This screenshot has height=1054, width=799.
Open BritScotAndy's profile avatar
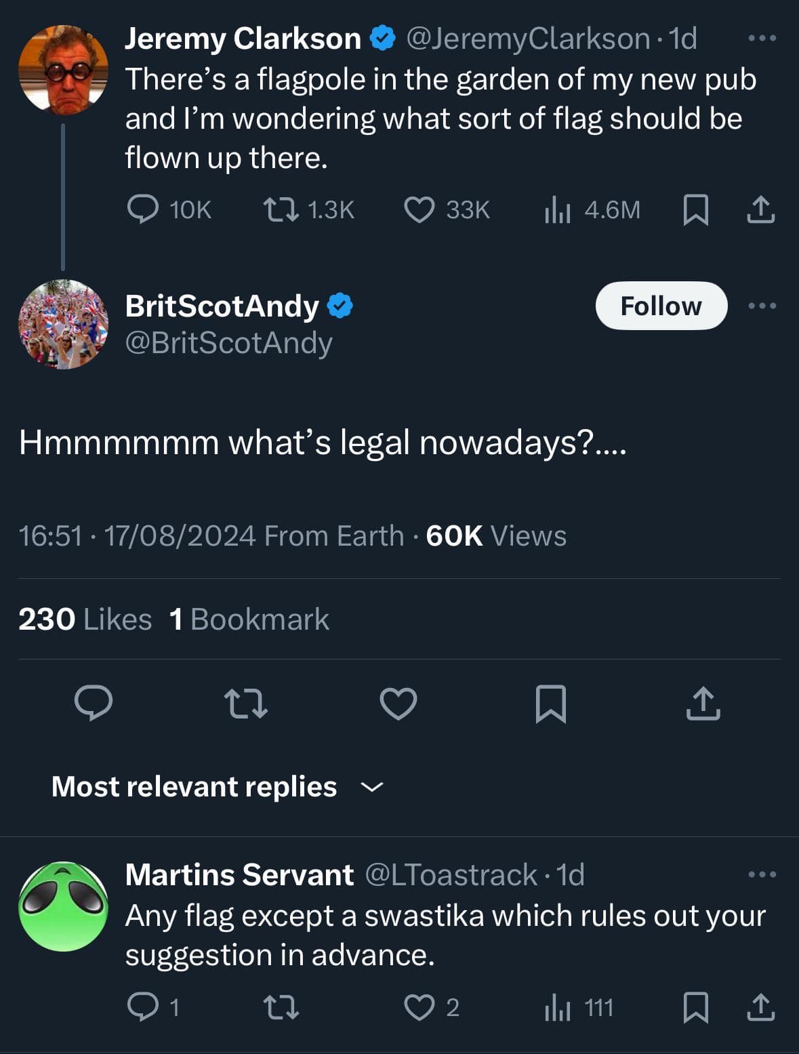(63, 324)
